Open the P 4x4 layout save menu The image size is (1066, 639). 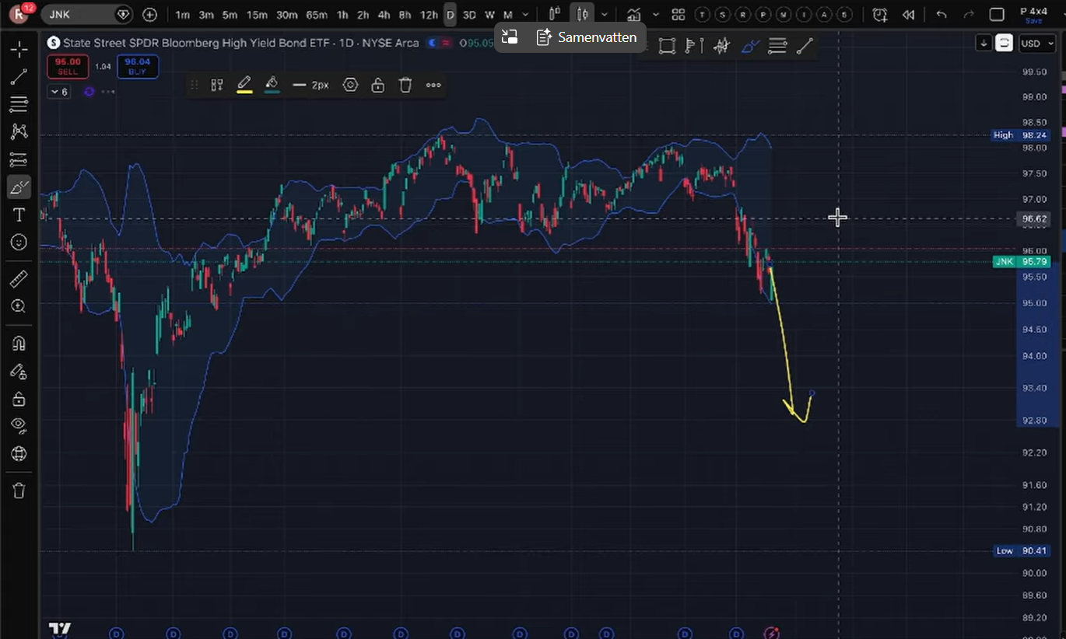tap(1033, 15)
